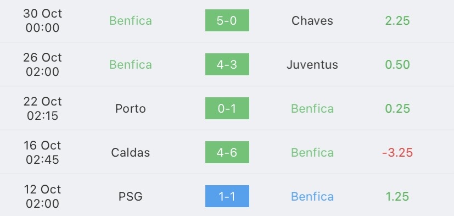Open the 4-6 Caldas vs Benfica score
This screenshot has height=216, width=454.
coord(227,152)
